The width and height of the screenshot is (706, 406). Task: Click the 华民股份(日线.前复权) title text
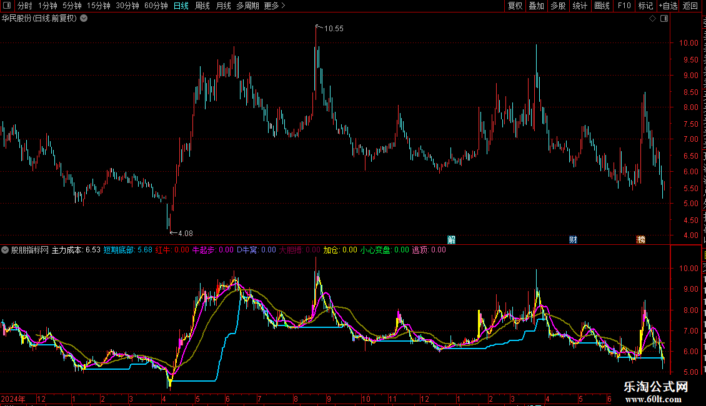tap(39, 19)
